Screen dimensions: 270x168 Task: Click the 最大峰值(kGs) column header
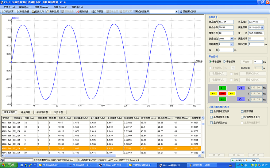(x=81, y=118)
